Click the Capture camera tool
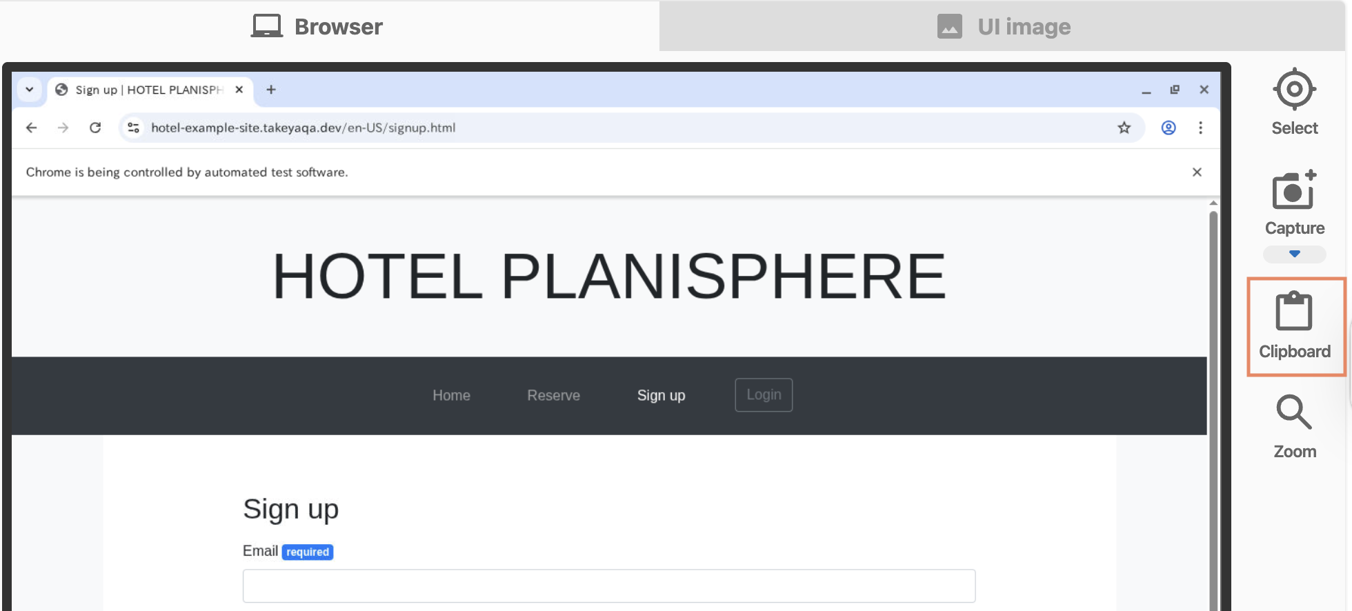This screenshot has height=611, width=1352. [x=1294, y=203]
